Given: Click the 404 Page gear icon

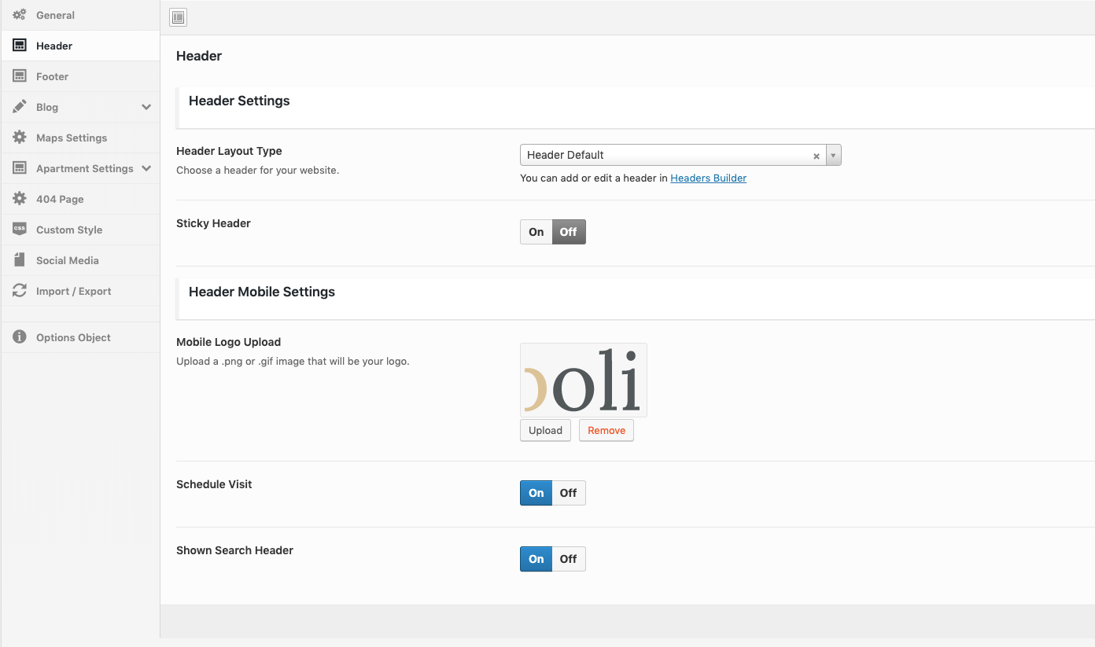Looking at the screenshot, I should click(20, 199).
